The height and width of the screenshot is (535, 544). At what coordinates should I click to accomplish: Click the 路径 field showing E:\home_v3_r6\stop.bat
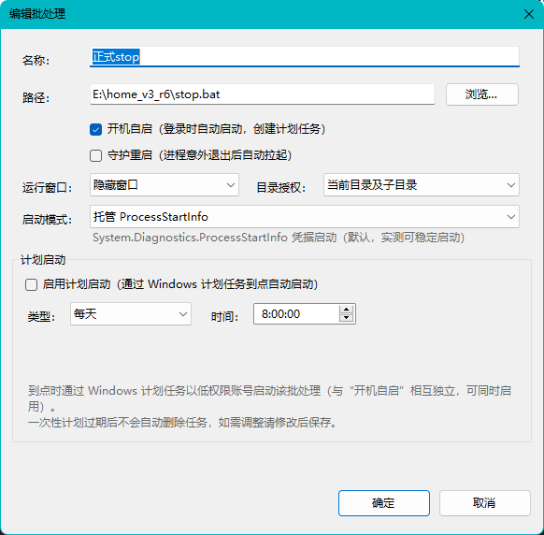263,94
